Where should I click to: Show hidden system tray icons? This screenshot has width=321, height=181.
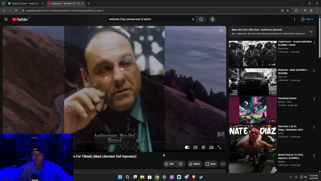click(x=291, y=177)
